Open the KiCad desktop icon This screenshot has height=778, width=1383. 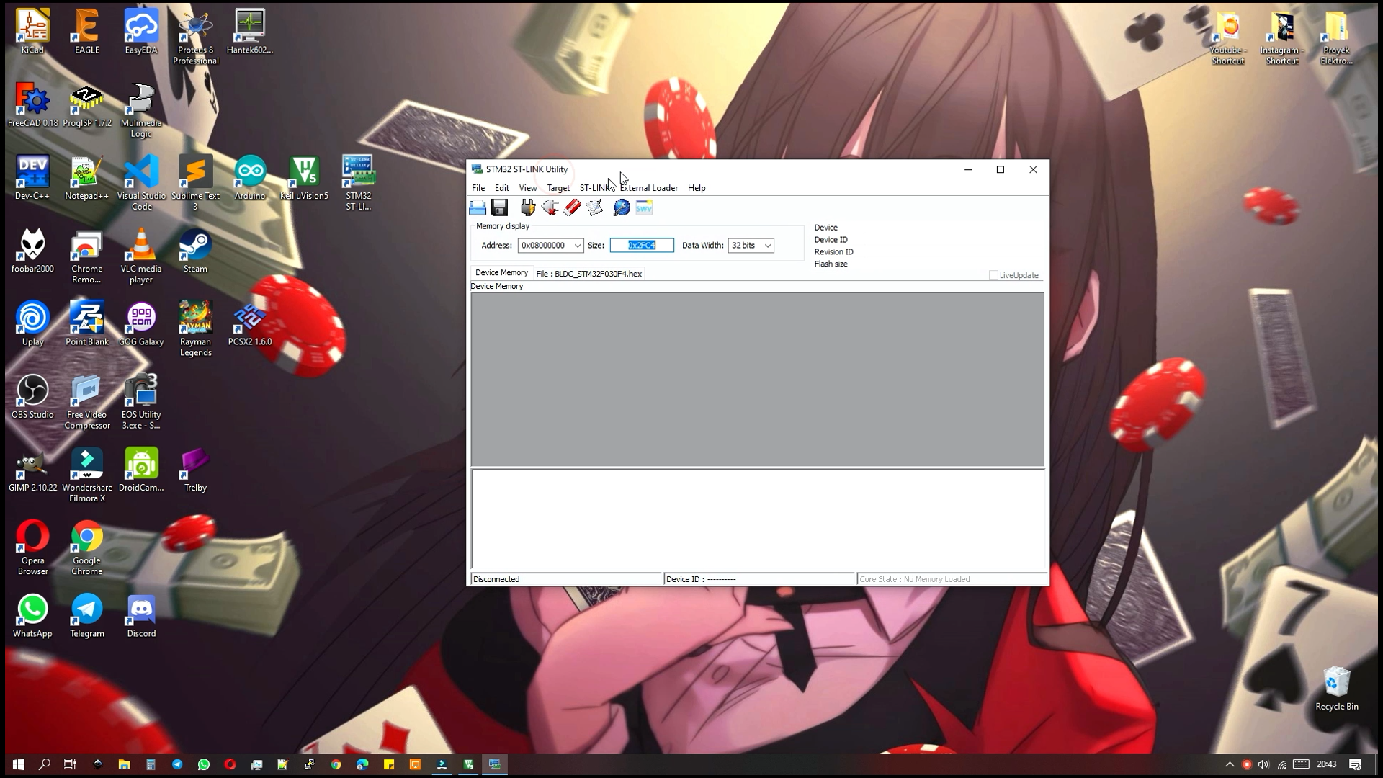tap(32, 32)
